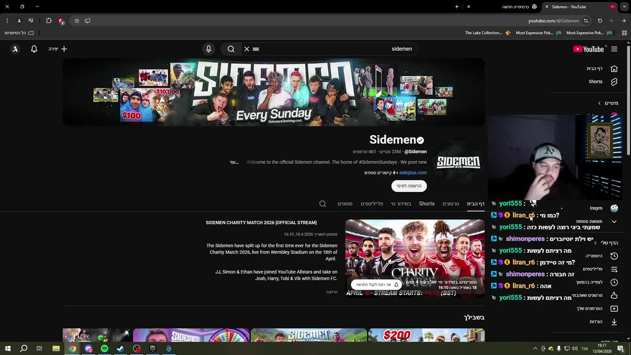Open Chrome profile avatar
Viewport: 631px width, 355px height.
point(19,21)
